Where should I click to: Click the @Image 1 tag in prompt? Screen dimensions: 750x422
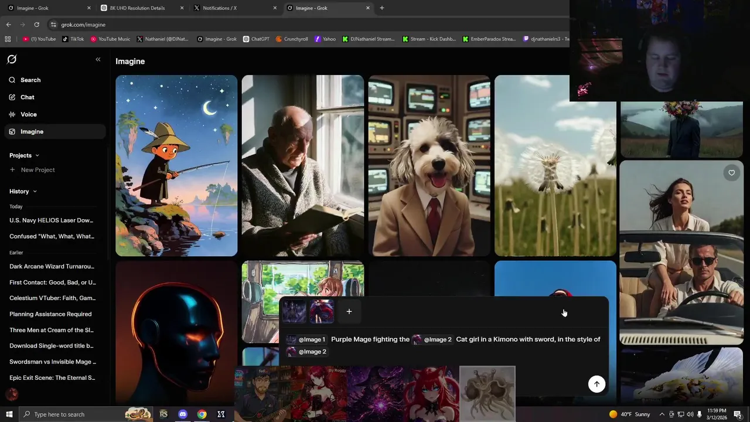[306, 339]
